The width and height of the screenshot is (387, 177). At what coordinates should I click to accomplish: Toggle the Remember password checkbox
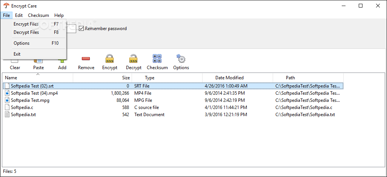pos(81,29)
